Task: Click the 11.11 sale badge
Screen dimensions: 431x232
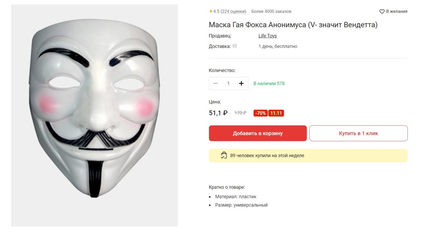Action: pos(276,113)
